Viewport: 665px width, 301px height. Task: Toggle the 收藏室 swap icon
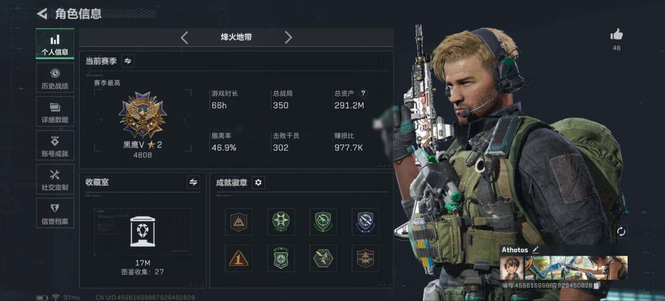(193, 182)
